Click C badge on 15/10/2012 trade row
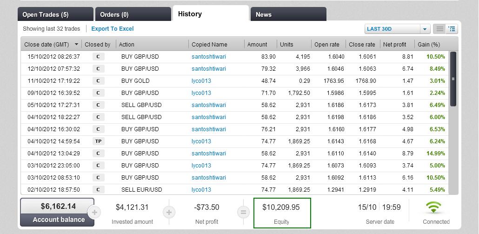The image size is (479, 234). (x=98, y=56)
